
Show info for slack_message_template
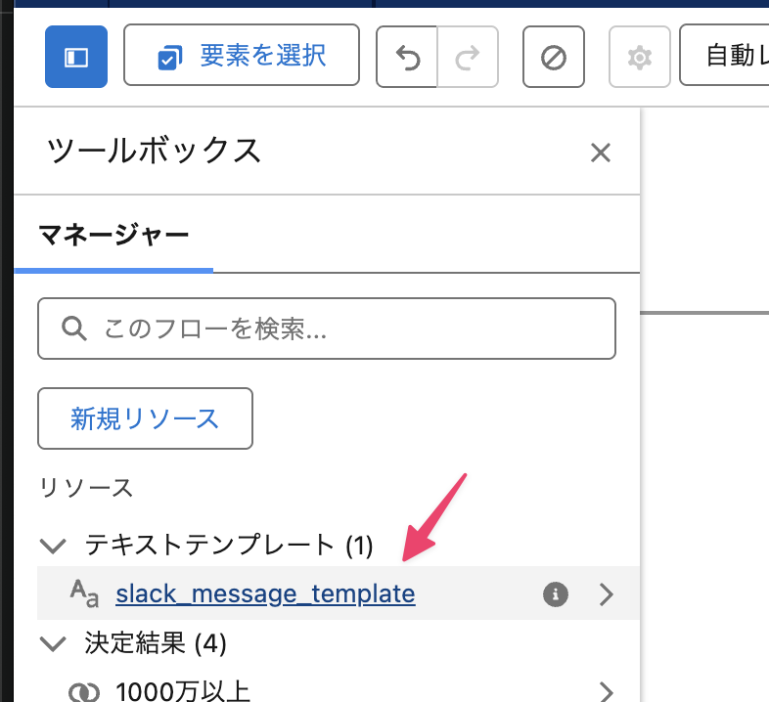pyautogui.click(x=555, y=594)
